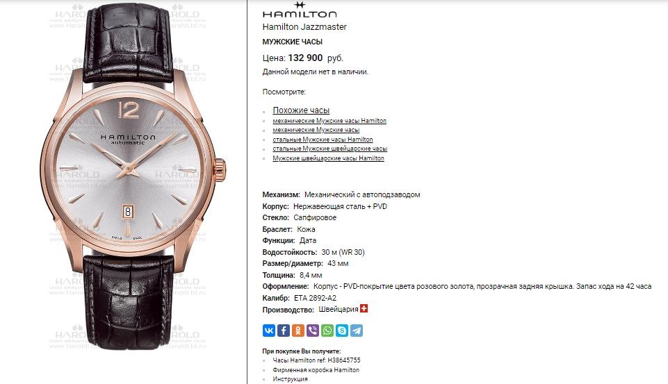668x384 pixels.
Task: Share via the Telegram paper plane icon
Action: [x=357, y=331]
